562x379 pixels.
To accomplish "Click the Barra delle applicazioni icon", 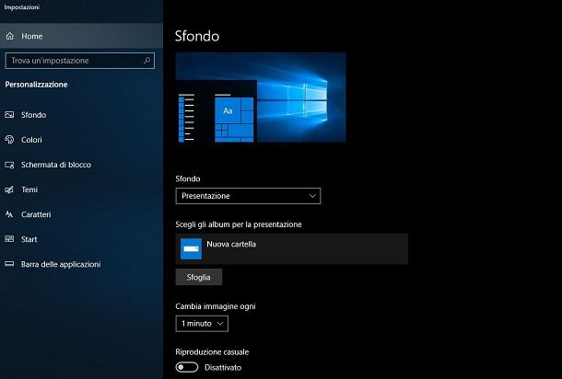I will coord(9,264).
